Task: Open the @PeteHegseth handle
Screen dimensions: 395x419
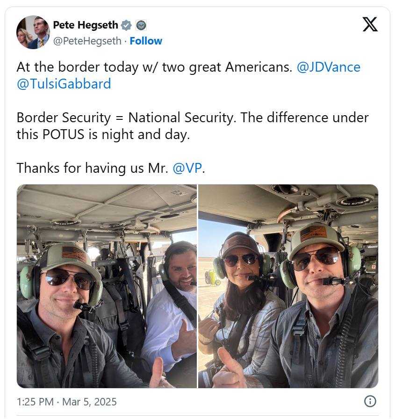Action: pyautogui.click(x=88, y=41)
